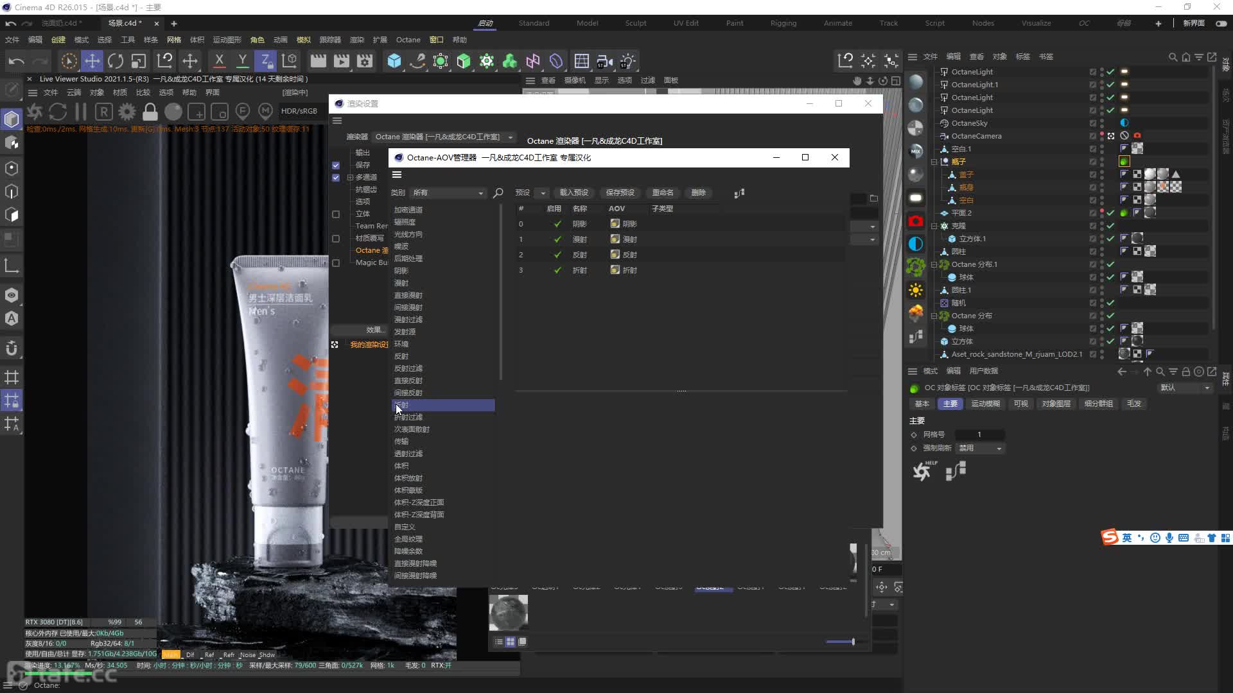Toggle the 多通道 checkbox in Render Settings
Image resolution: width=1233 pixels, height=693 pixels.
pos(336,178)
